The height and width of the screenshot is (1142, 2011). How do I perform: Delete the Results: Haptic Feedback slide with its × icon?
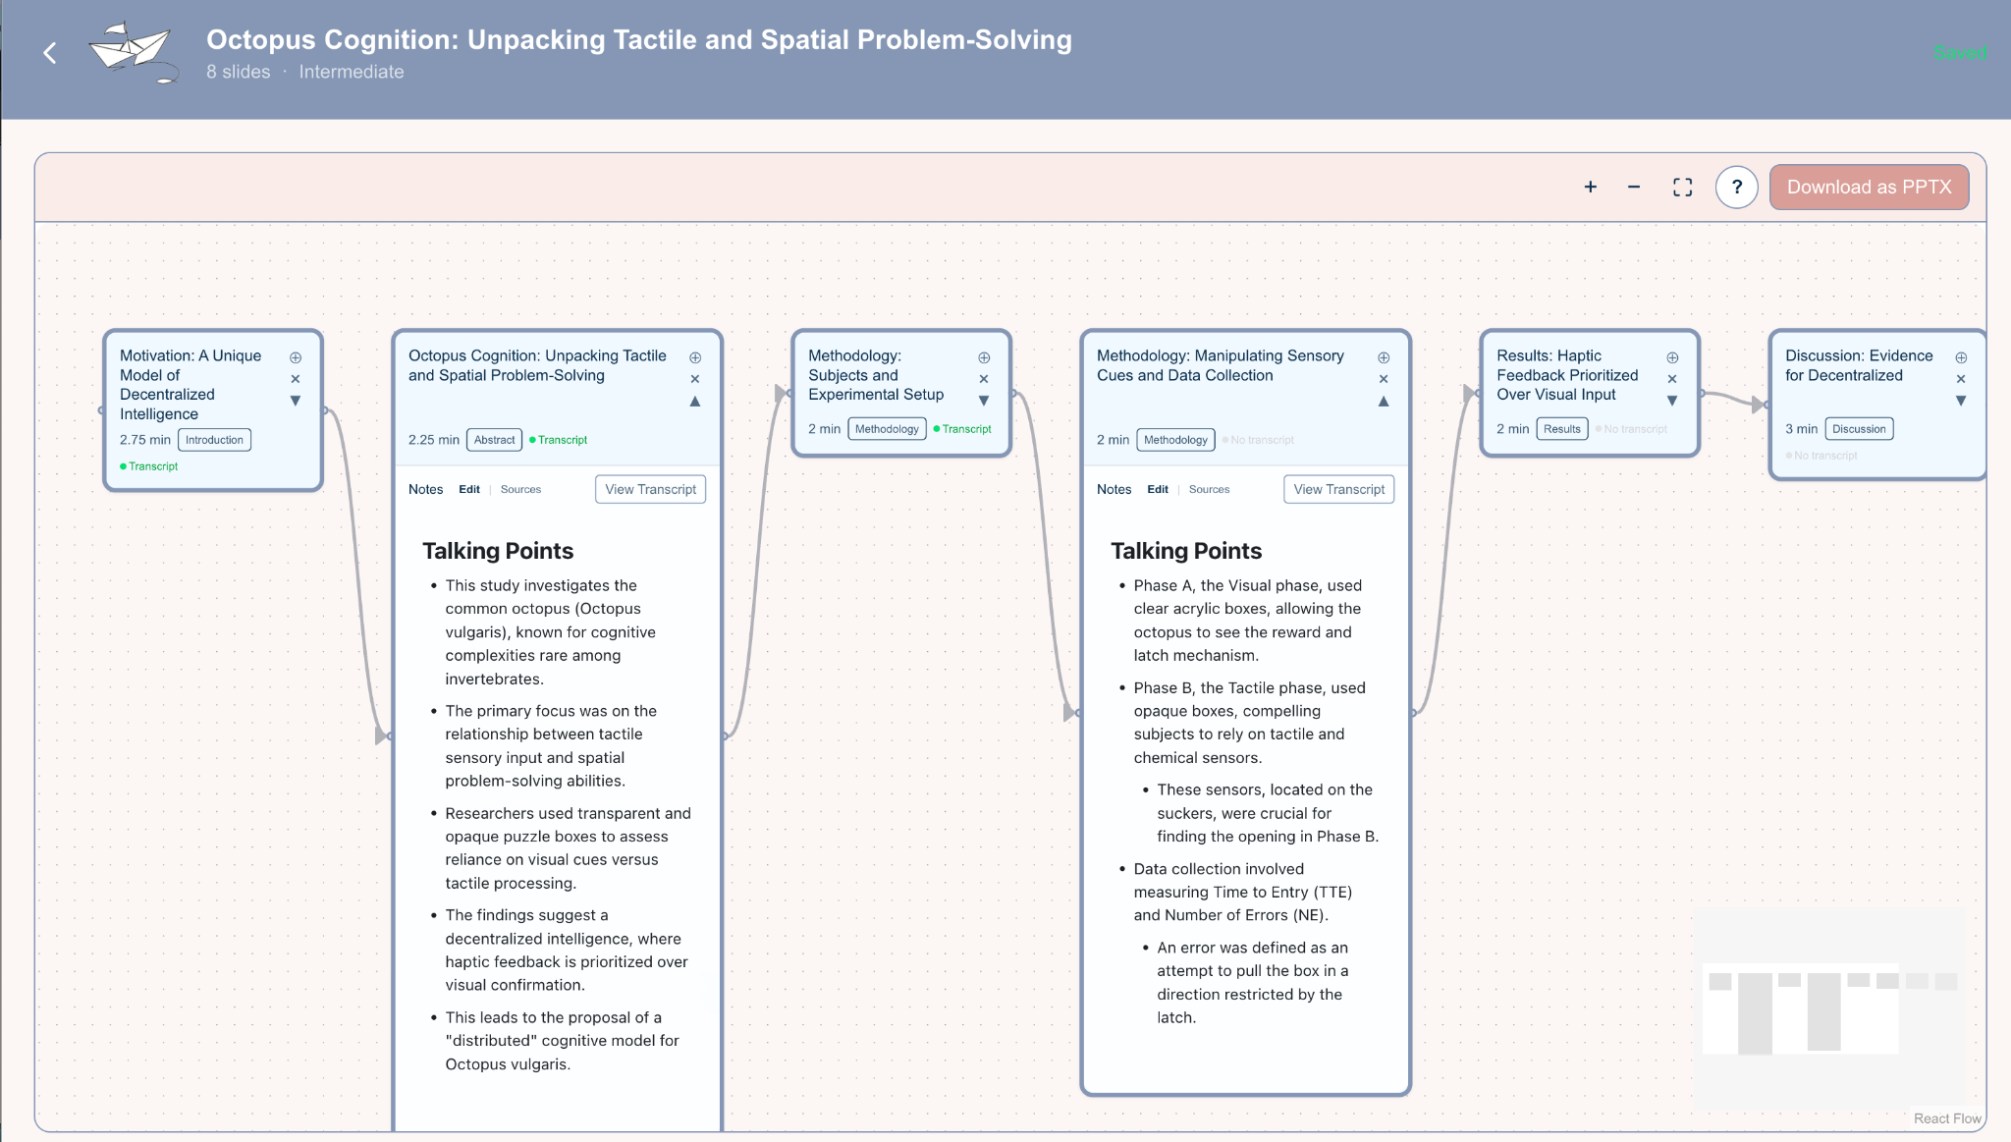click(x=1672, y=378)
